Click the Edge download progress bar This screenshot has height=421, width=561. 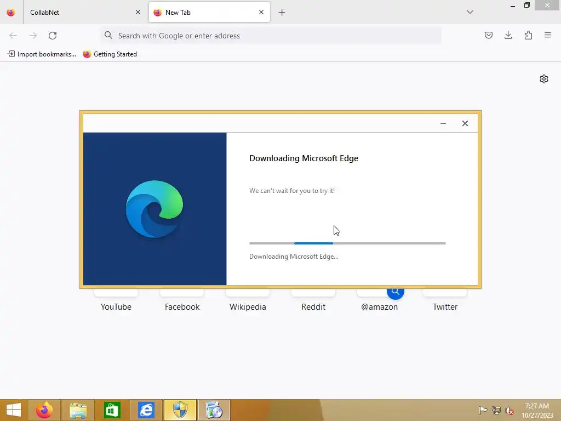tap(347, 243)
